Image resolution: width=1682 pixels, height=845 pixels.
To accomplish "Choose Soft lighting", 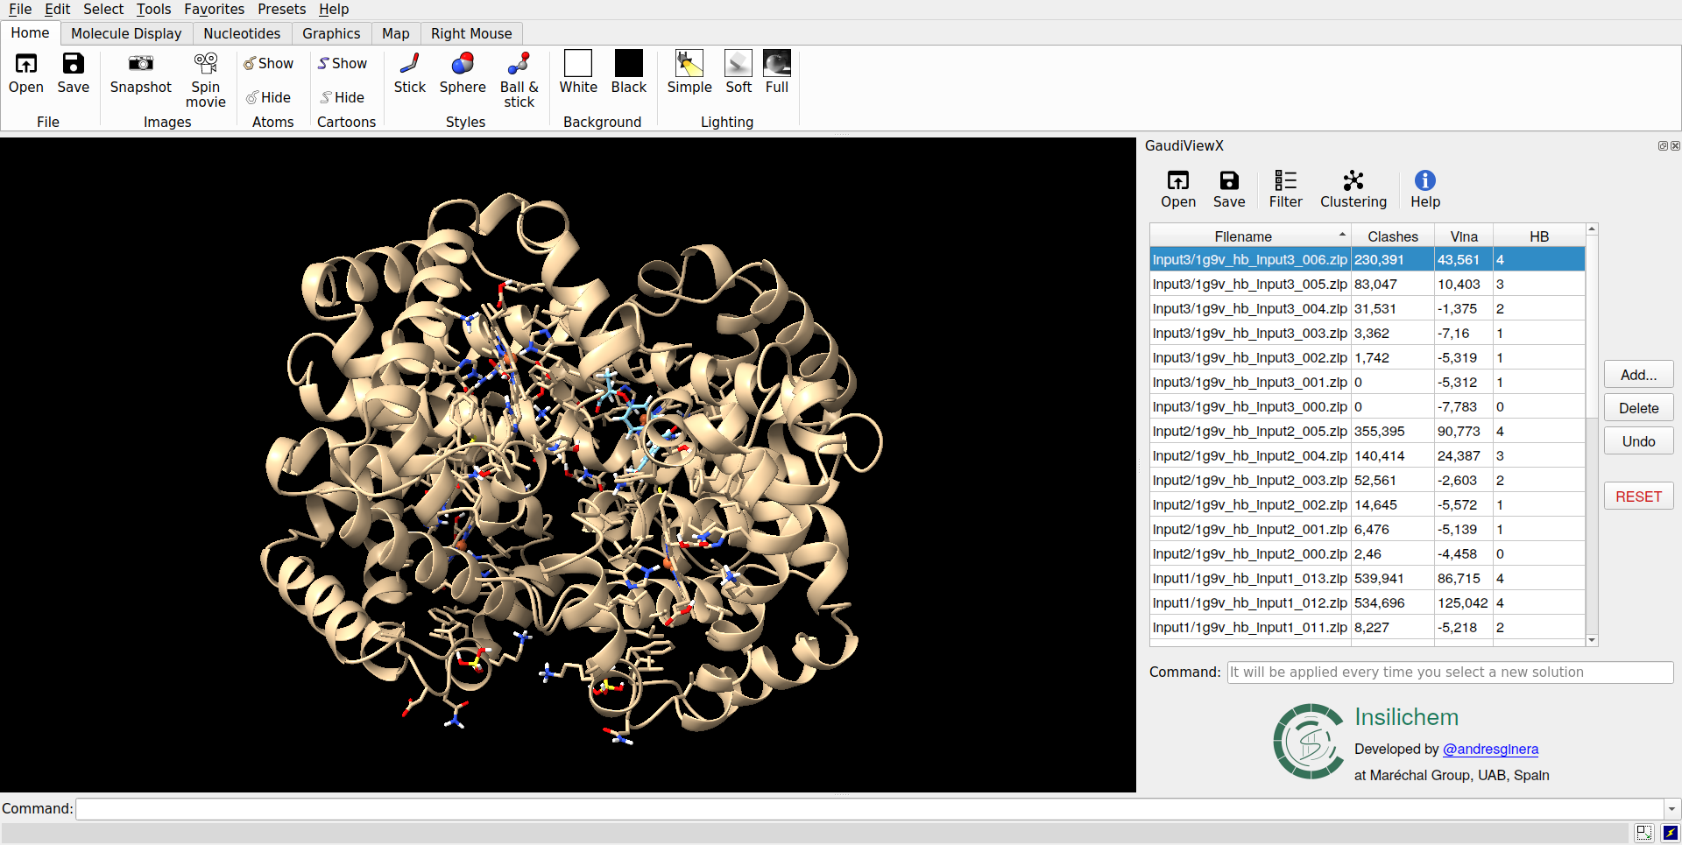I will coord(739,73).
